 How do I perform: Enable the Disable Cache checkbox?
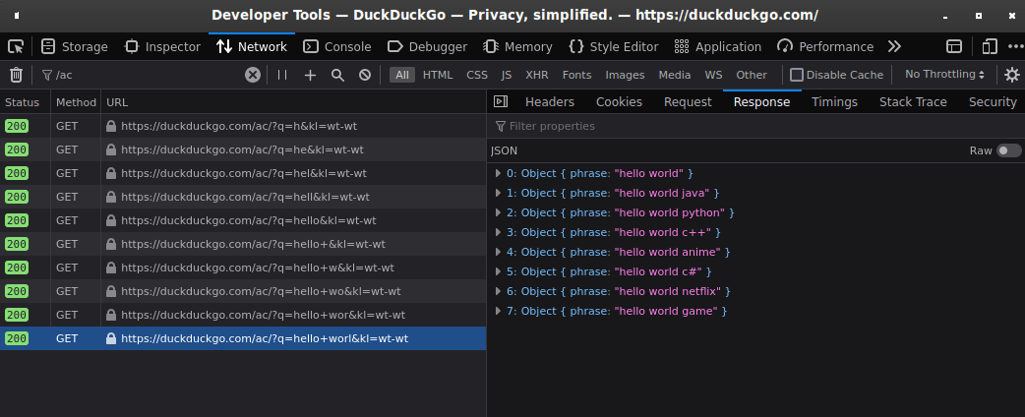coord(797,75)
